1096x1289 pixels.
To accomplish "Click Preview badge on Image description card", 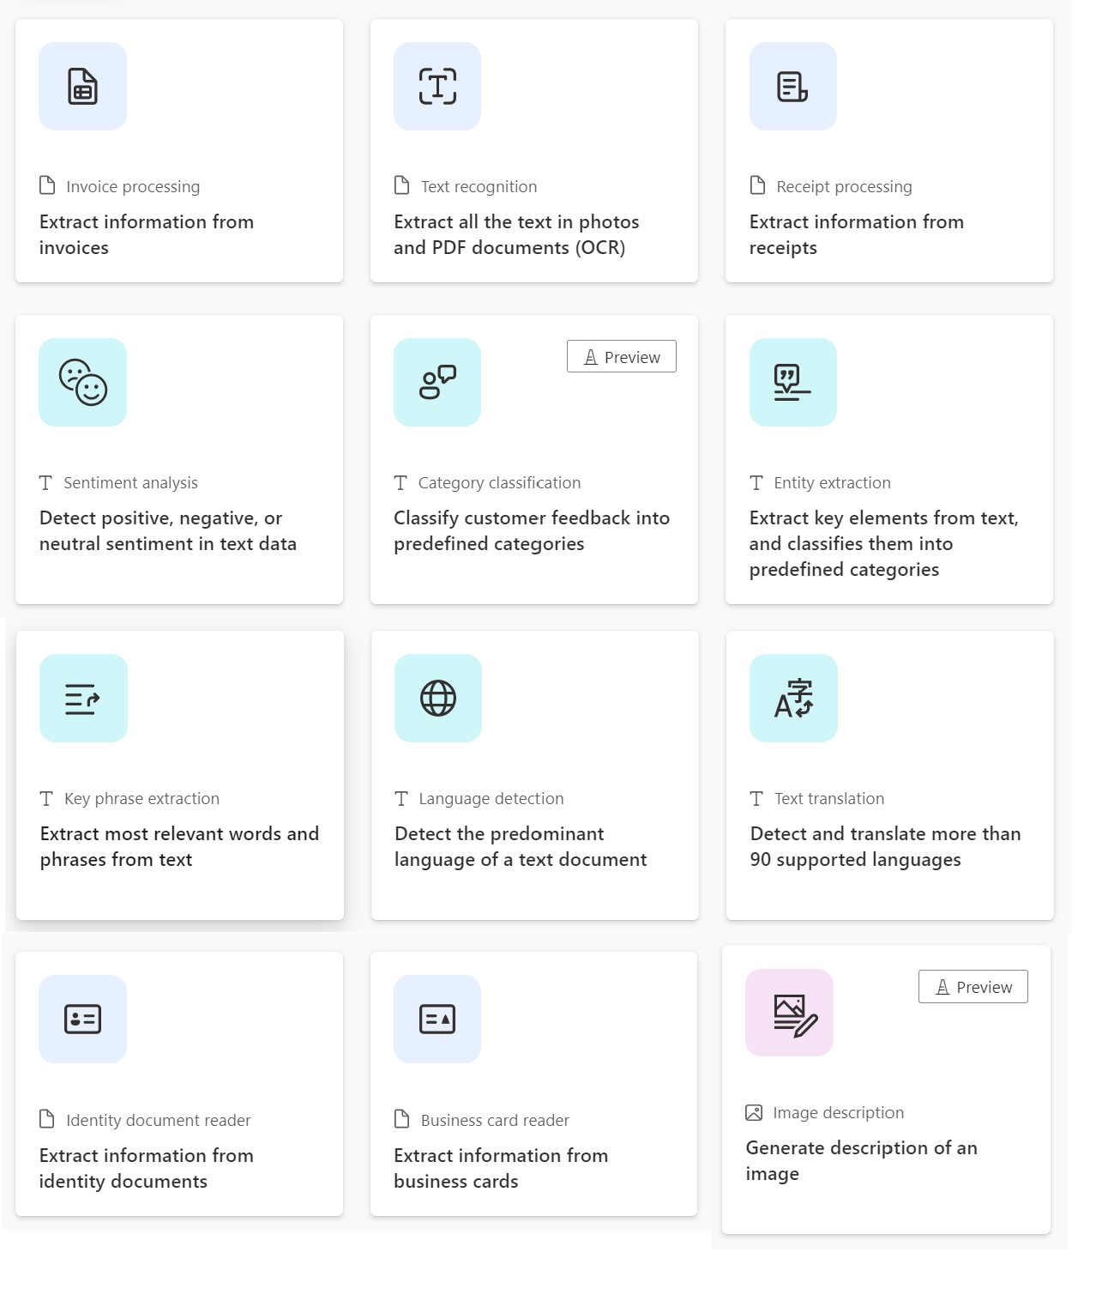I will (973, 987).
